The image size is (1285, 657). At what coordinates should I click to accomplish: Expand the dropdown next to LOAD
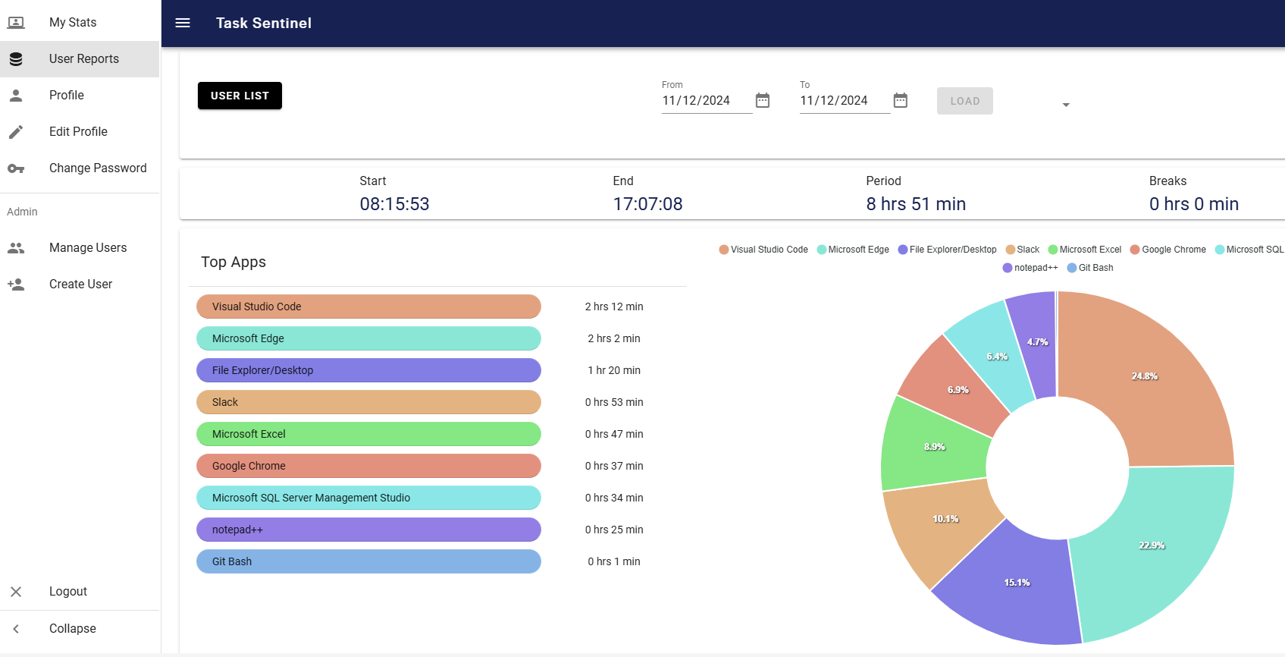click(1066, 105)
